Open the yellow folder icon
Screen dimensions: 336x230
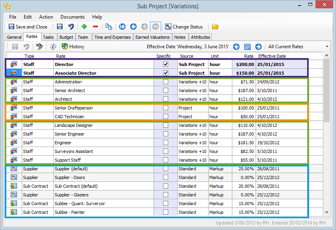pos(215,26)
